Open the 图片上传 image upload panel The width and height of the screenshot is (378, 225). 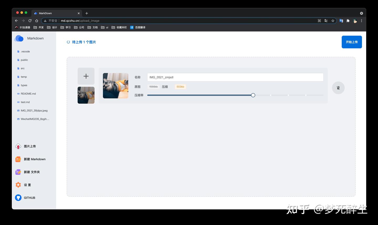[x=18, y=146]
